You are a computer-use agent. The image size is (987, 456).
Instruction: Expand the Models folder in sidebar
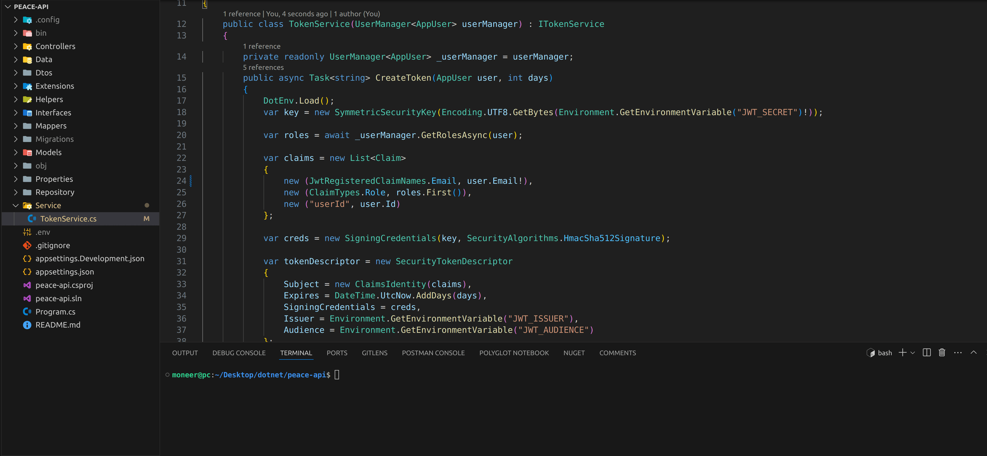[49, 152]
